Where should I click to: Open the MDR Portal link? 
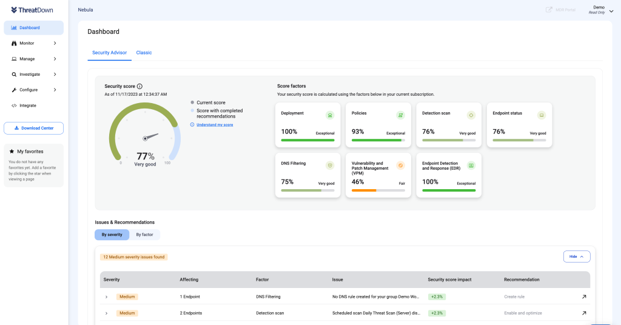pyautogui.click(x=561, y=10)
